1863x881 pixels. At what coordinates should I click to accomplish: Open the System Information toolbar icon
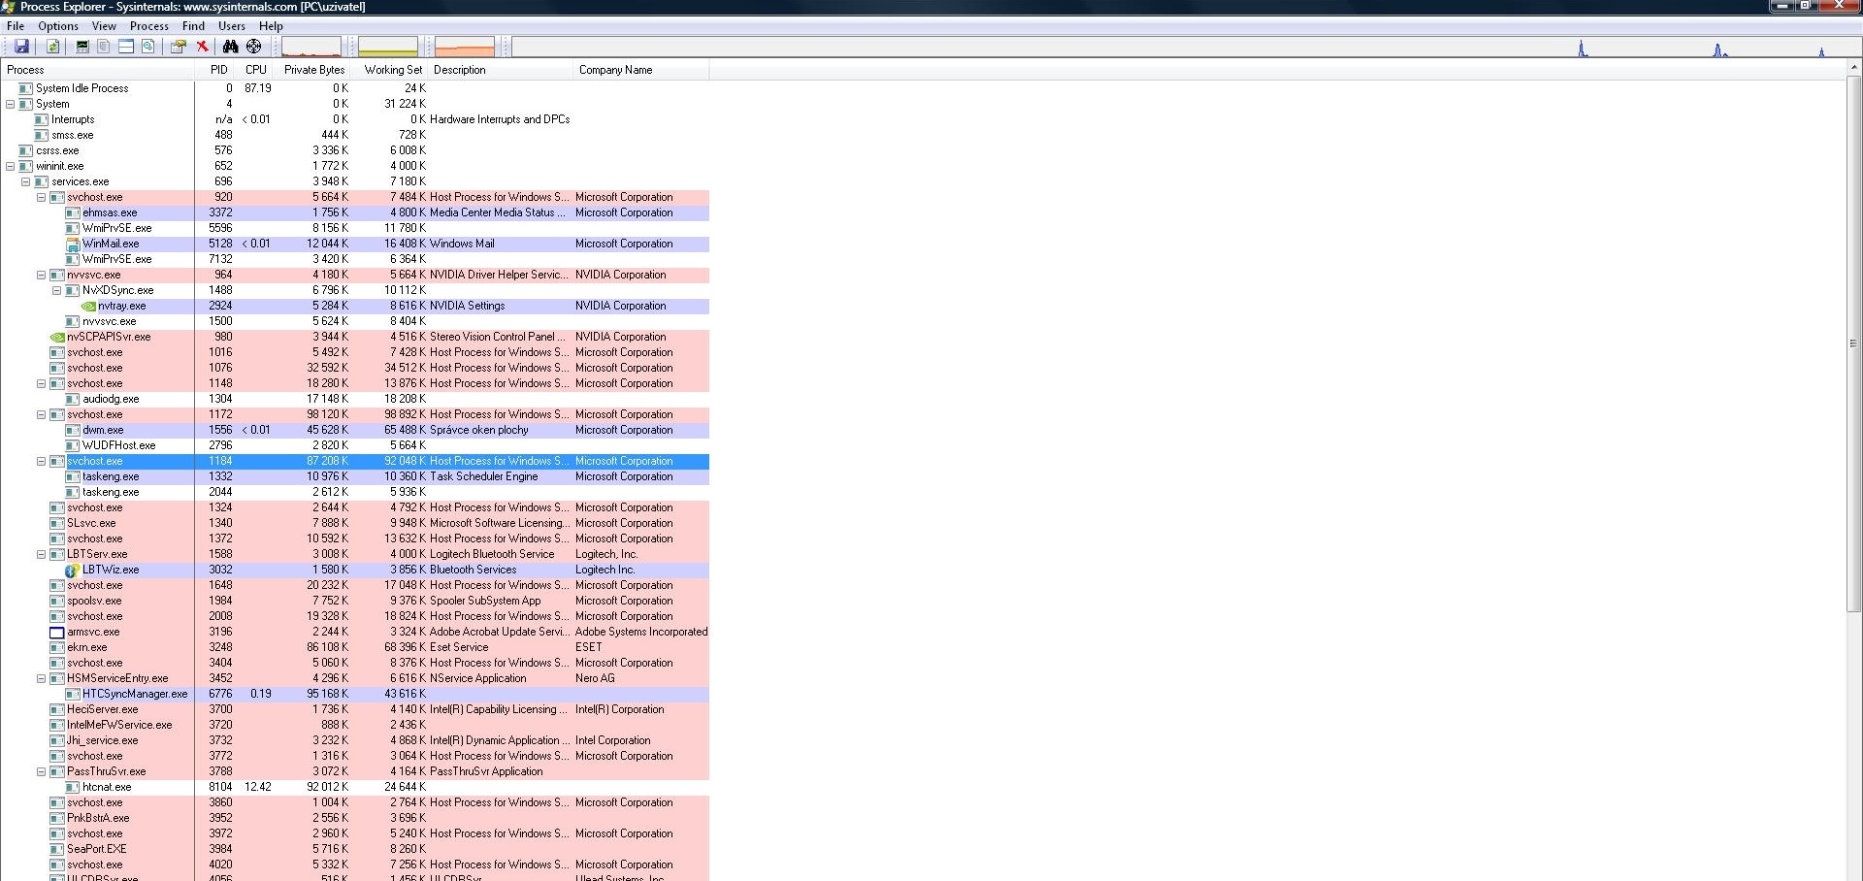[x=82, y=47]
